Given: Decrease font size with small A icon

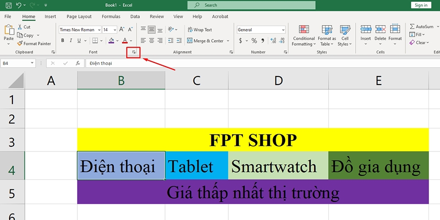Looking at the screenshot, I should (x=130, y=29).
